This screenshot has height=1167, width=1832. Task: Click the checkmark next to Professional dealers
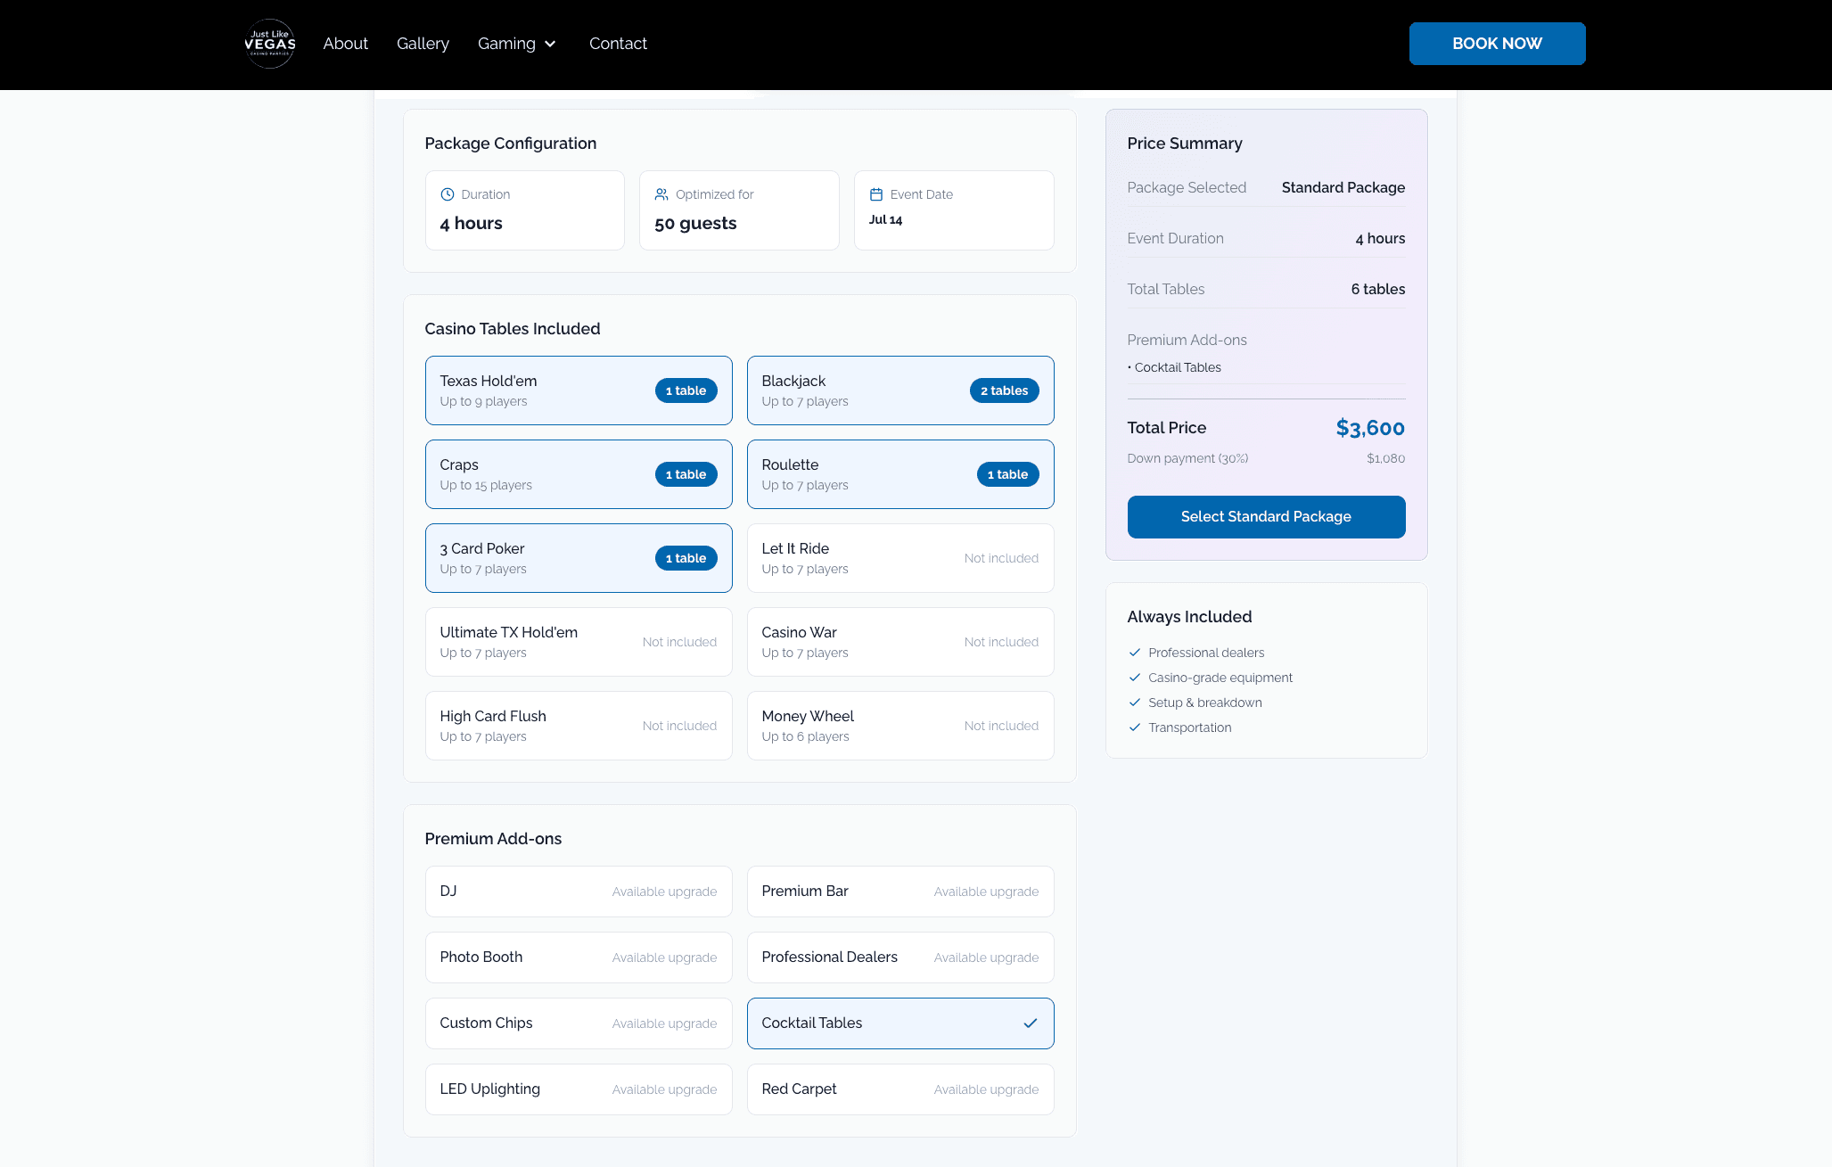(x=1135, y=653)
